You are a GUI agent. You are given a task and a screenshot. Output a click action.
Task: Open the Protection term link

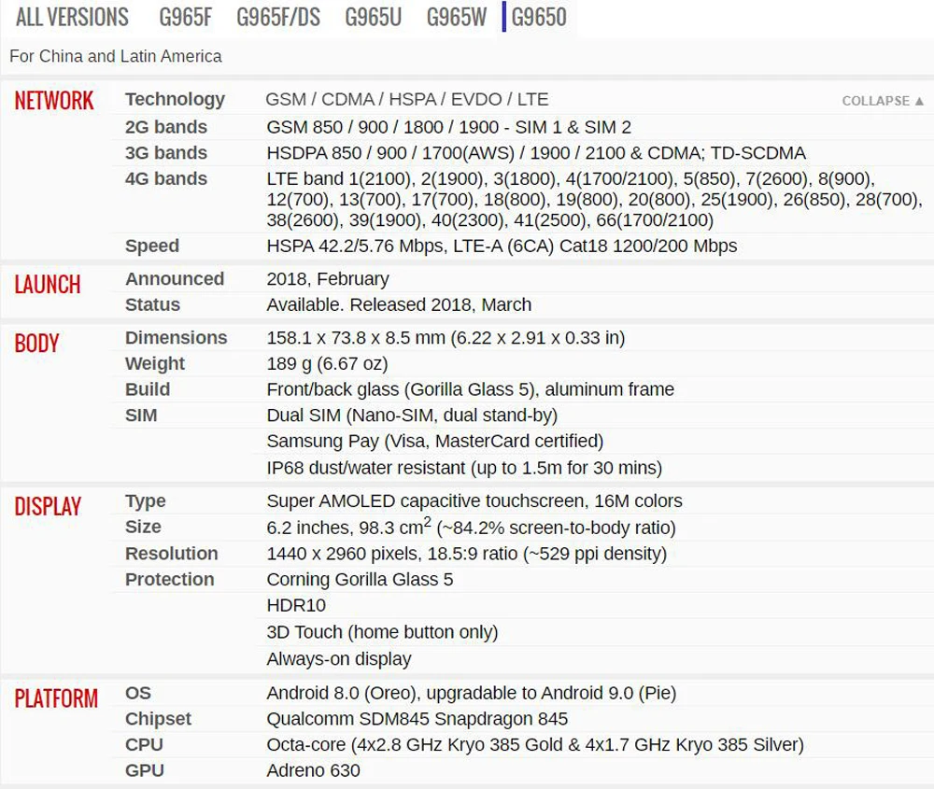pyautogui.click(x=170, y=580)
